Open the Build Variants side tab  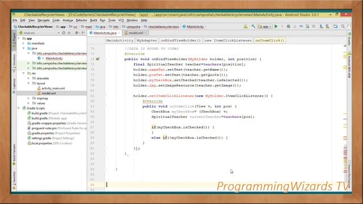14,154
